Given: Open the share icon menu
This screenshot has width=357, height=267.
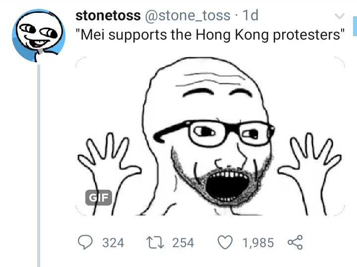Looking at the screenshot, I should tap(295, 242).
